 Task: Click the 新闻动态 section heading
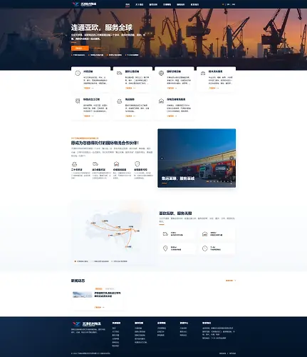pos(78,281)
